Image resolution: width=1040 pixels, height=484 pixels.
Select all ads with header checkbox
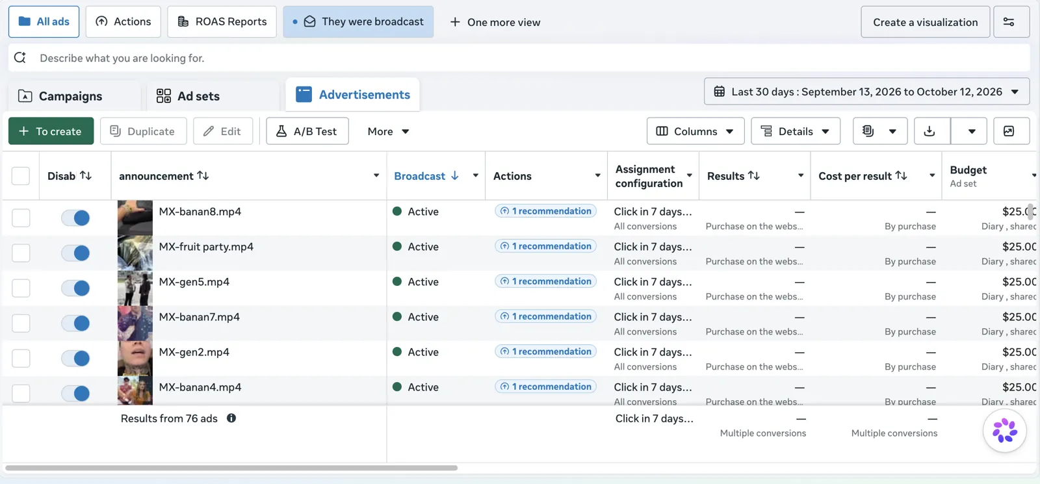(x=21, y=176)
